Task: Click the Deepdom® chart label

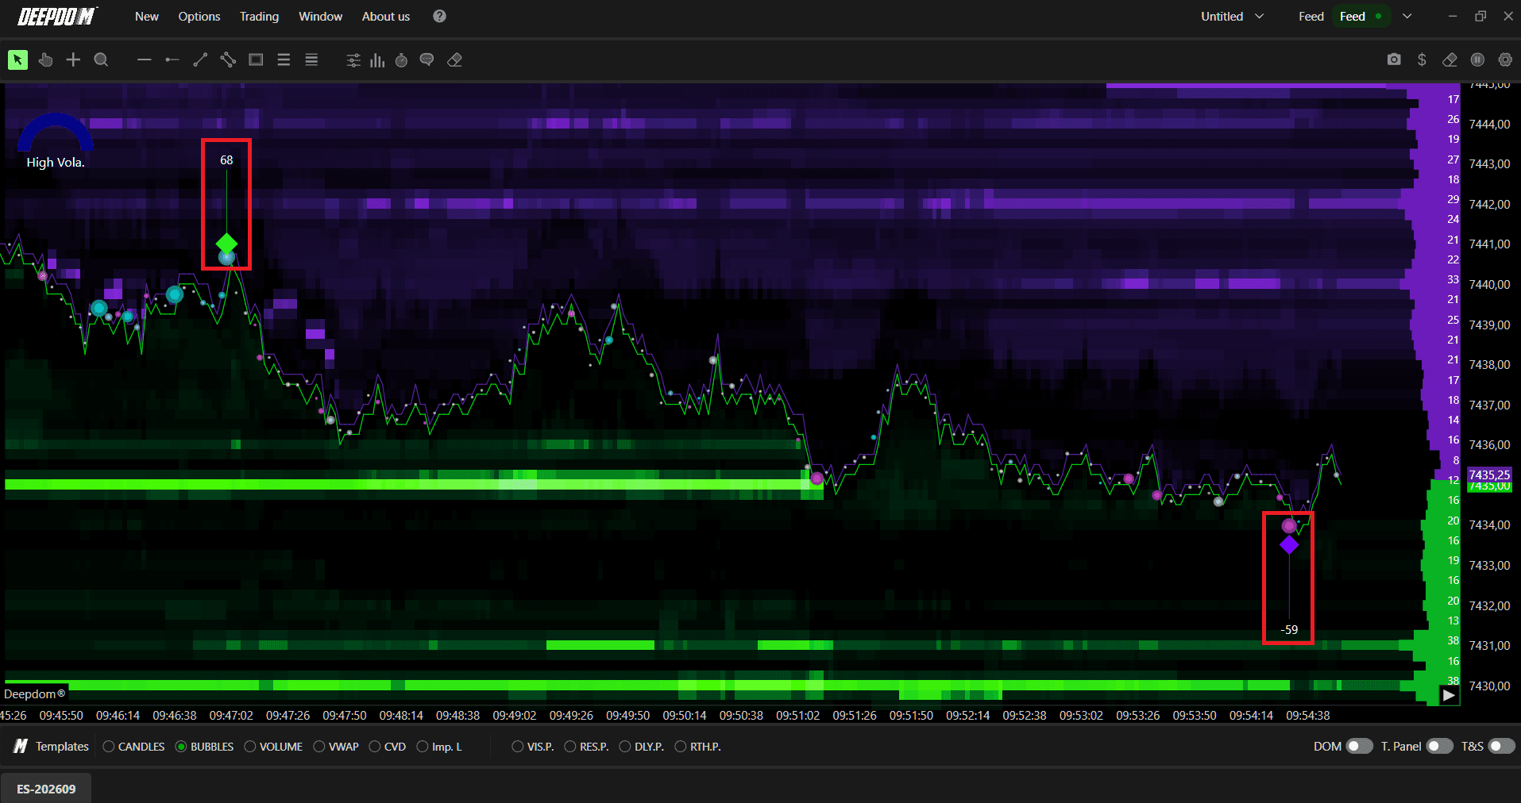Action: click(x=34, y=693)
